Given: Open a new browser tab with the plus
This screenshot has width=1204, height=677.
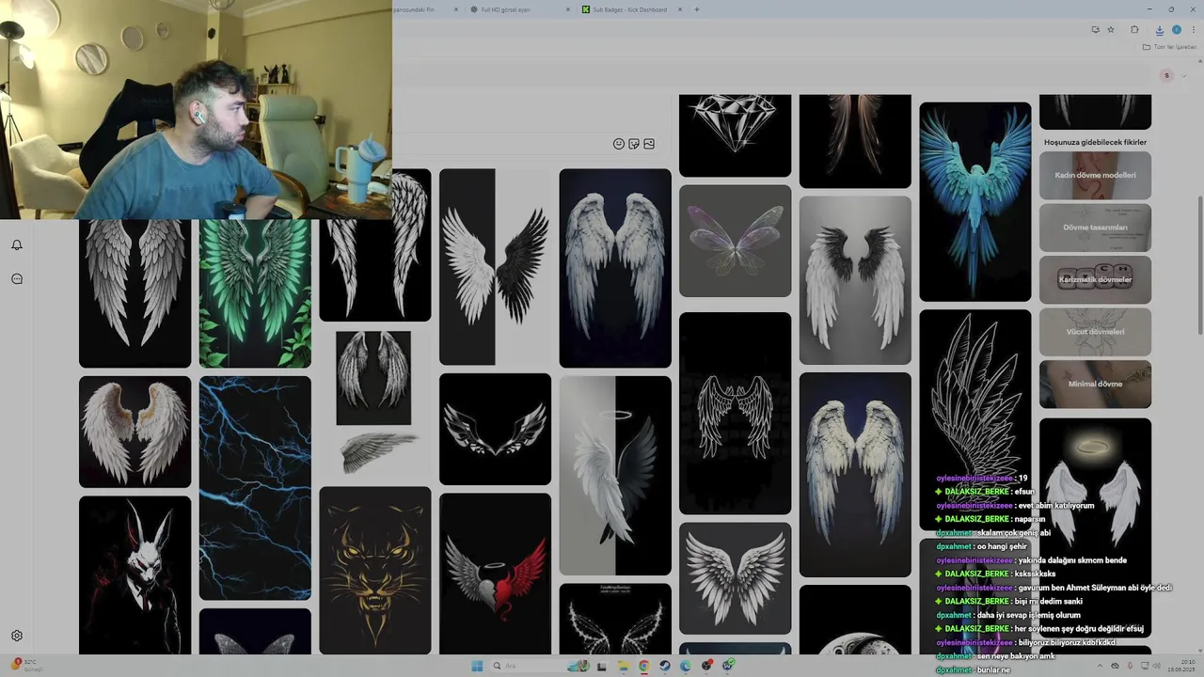Looking at the screenshot, I should click(x=697, y=9).
